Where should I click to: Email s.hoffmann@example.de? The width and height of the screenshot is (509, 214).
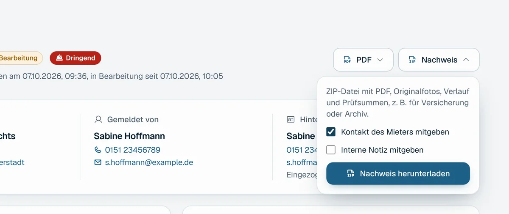[149, 162]
